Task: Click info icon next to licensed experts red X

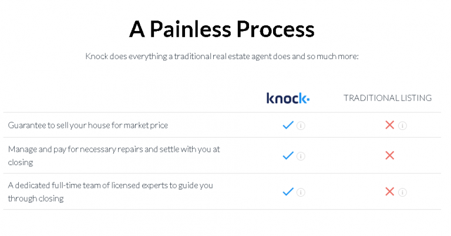Action: (402, 193)
